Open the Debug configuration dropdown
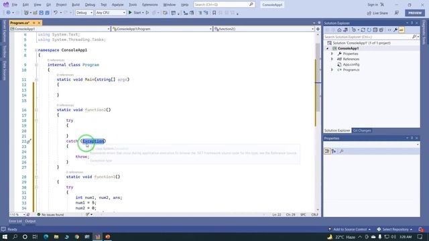Screen dimensions: 429x241 (x=84, y=13)
